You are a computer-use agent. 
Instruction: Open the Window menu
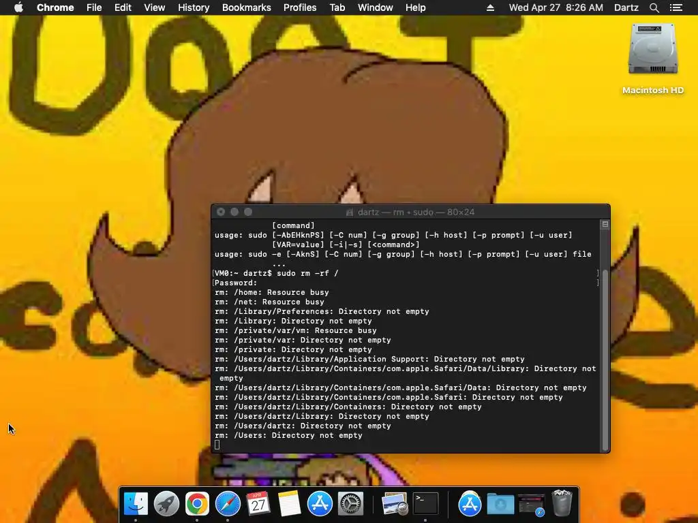(376, 7)
